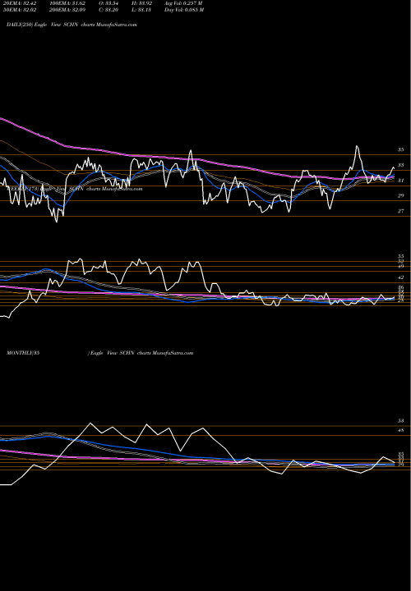Click the low price L: 33.13
411x591 pixels.
141,10
